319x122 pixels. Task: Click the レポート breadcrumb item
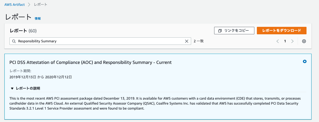(41, 5)
